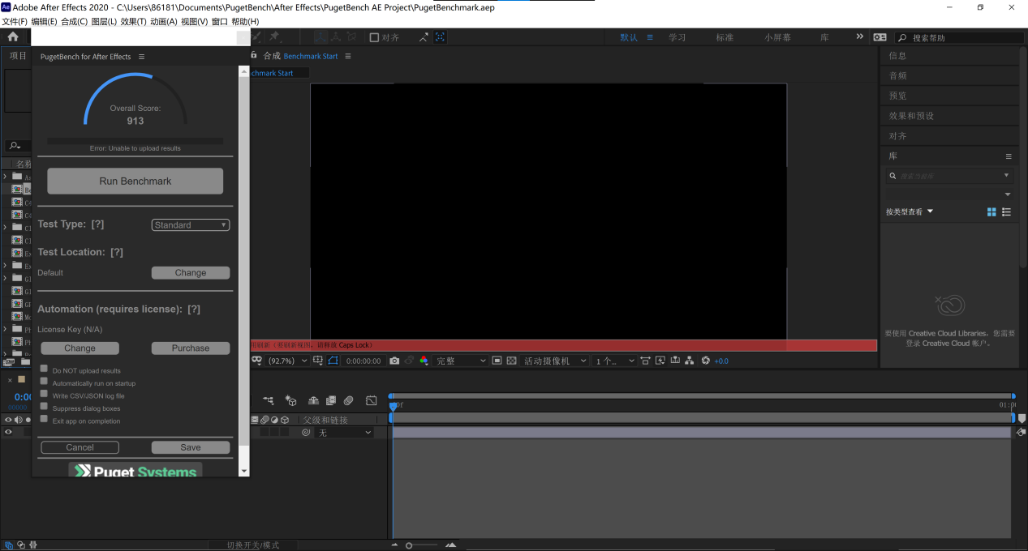Click Change for Test Location

(191, 273)
